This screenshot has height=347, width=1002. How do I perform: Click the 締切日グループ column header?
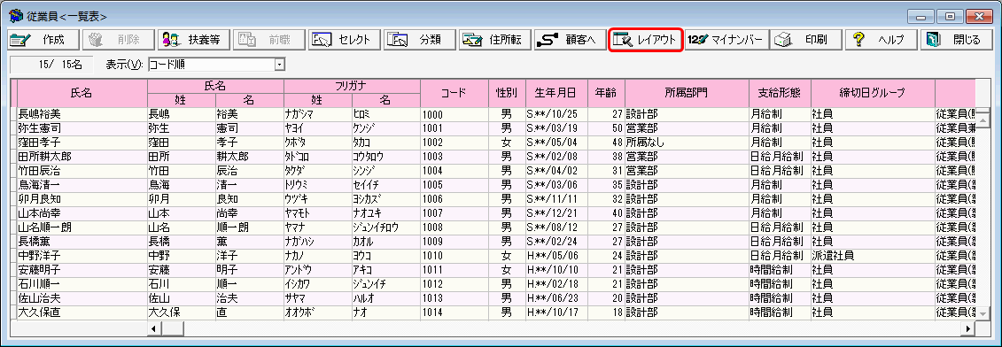pyautogui.click(x=873, y=93)
